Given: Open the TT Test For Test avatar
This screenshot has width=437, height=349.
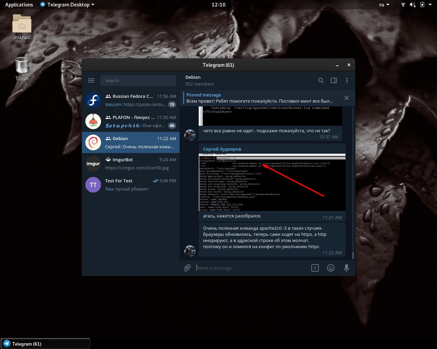Looking at the screenshot, I should (x=93, y=185).
